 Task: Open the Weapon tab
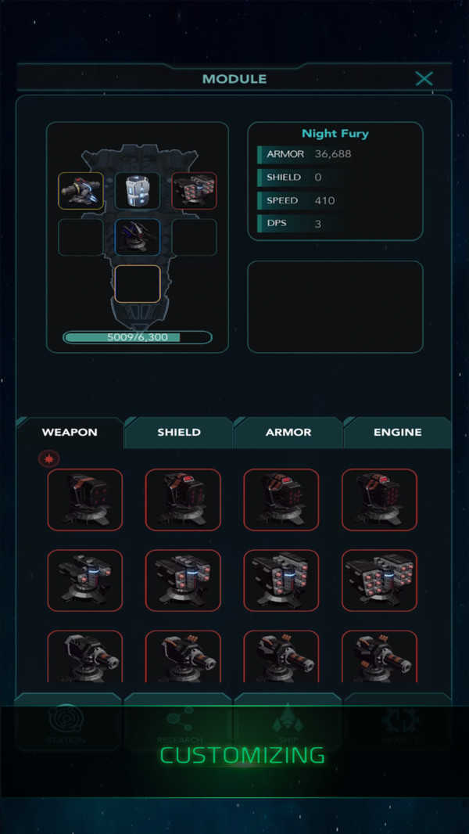click(70, 433)
